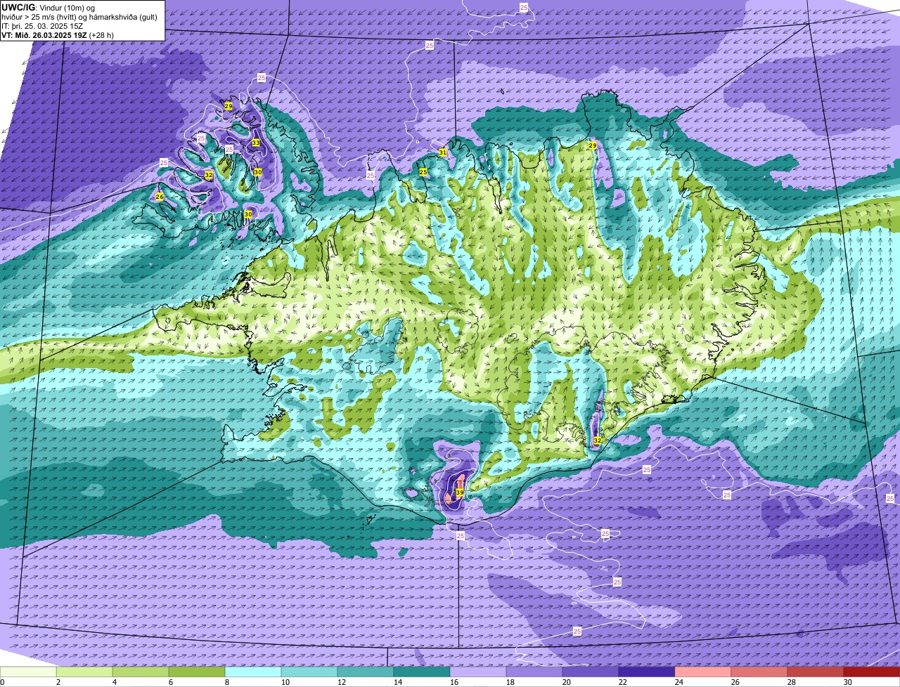
Task: Click the 18–20 m/s purple legend swatch
Action: point(534,672)
